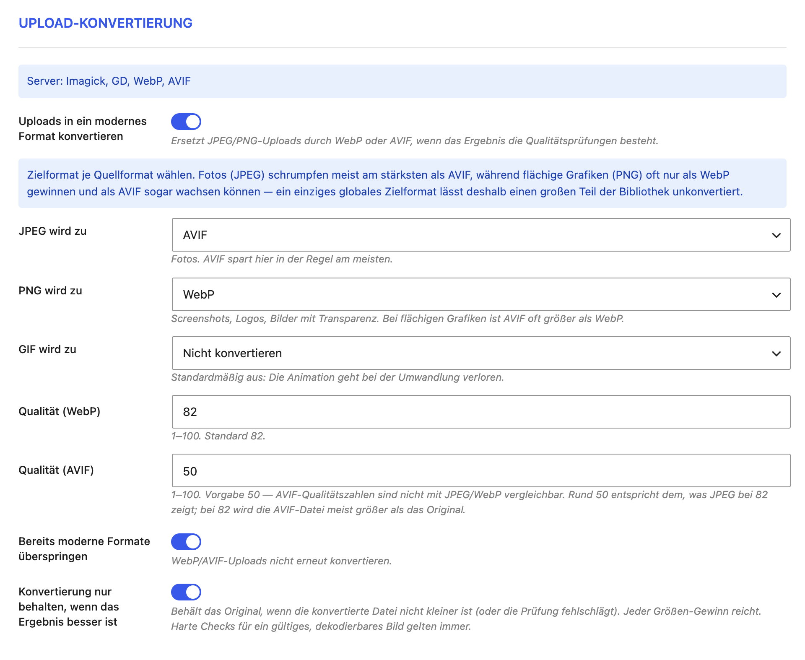The width and height of the screenshot is (805, 660).
Task: Click the Uploads in ein modernes Format label
Action: [x=83, y=129]
